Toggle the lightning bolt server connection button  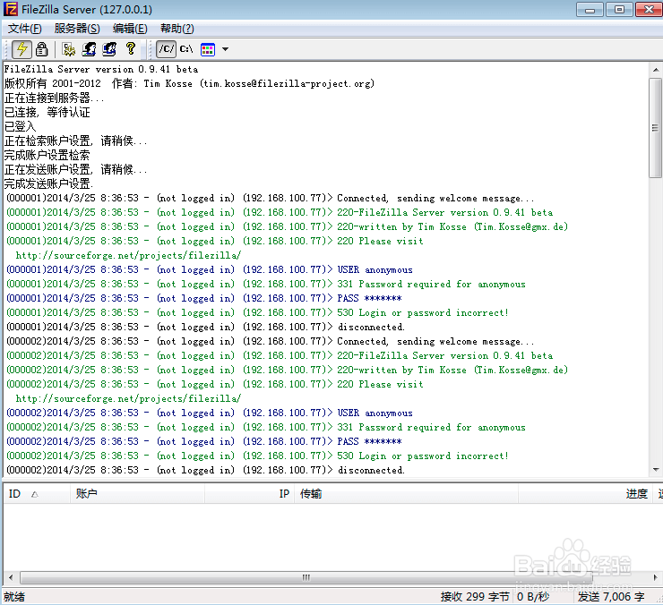[x=22, y=49]
